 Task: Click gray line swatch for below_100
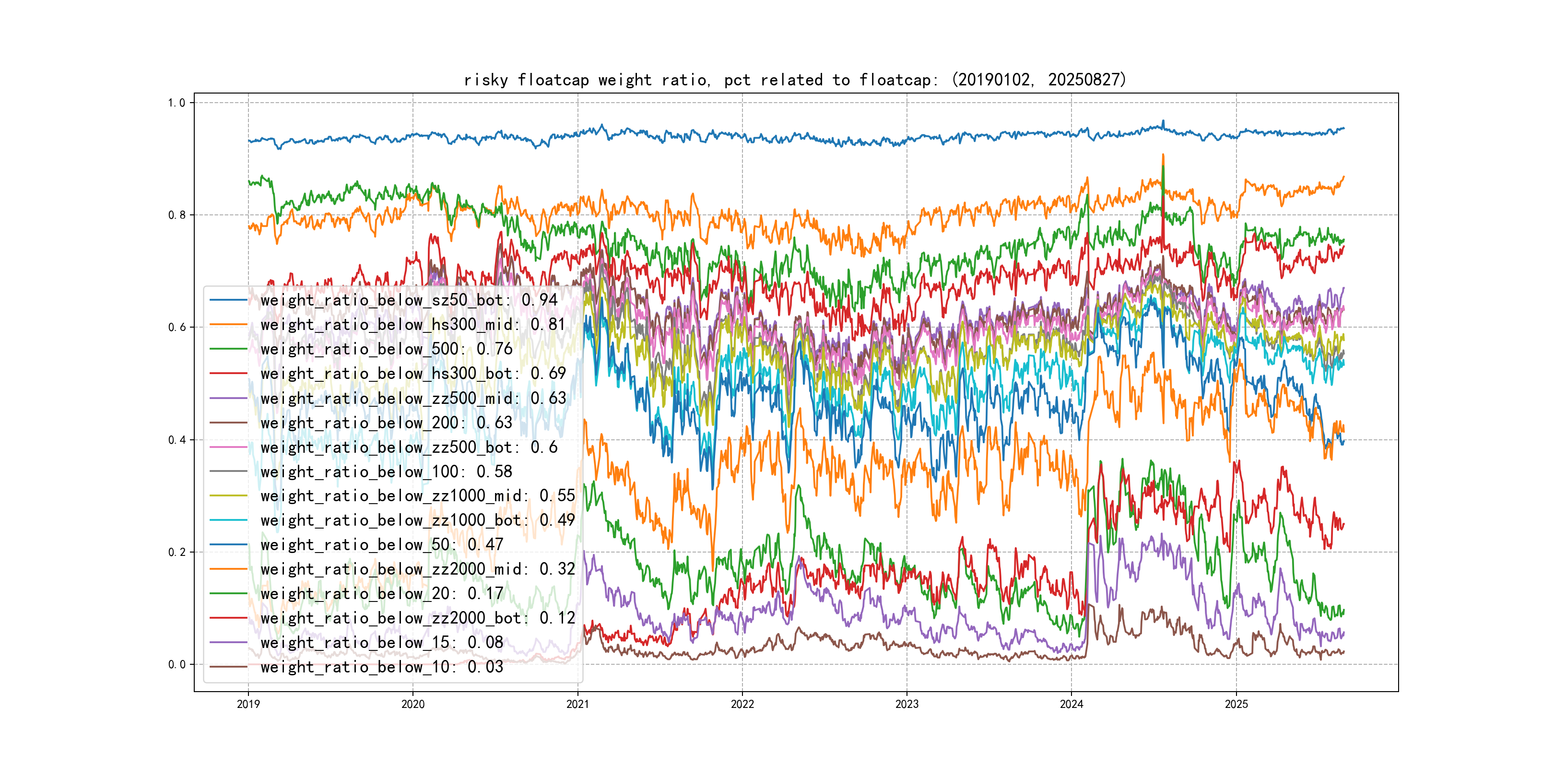[229, 471]
